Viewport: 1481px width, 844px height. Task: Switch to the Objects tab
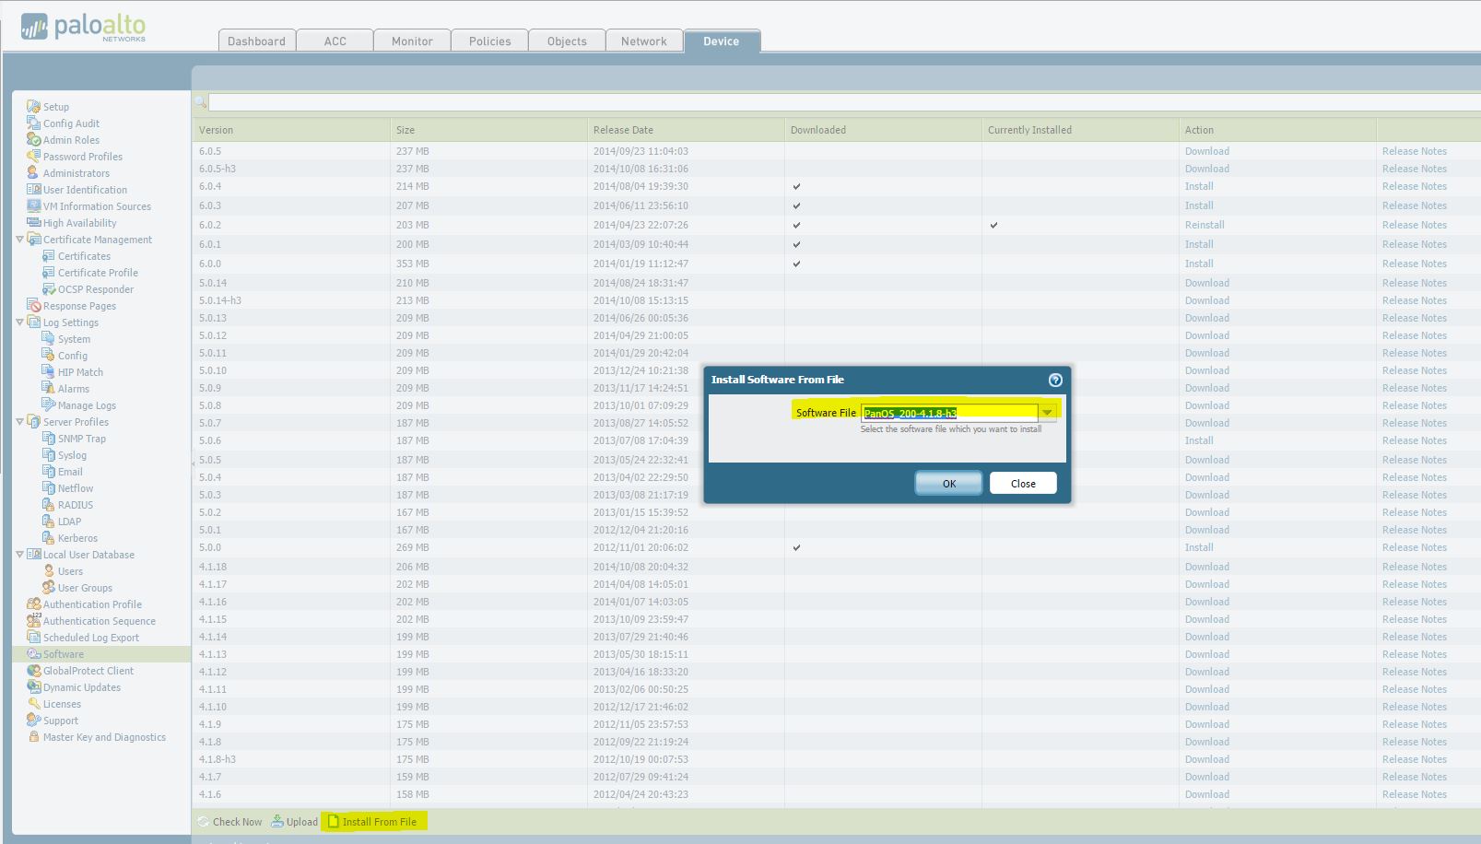(x=567, y=41)
